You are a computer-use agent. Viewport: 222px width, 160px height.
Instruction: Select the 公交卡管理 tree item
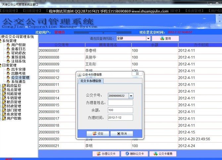tap(20, 78)
